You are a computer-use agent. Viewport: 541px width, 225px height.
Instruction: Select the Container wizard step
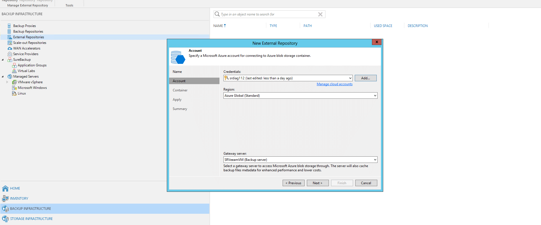(x=180, y=90)
